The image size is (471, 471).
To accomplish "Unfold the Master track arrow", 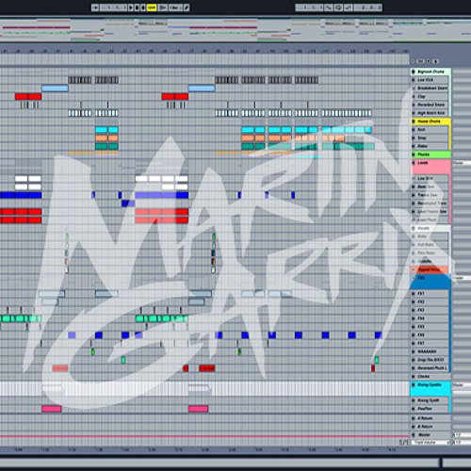I will pos(414,435).
